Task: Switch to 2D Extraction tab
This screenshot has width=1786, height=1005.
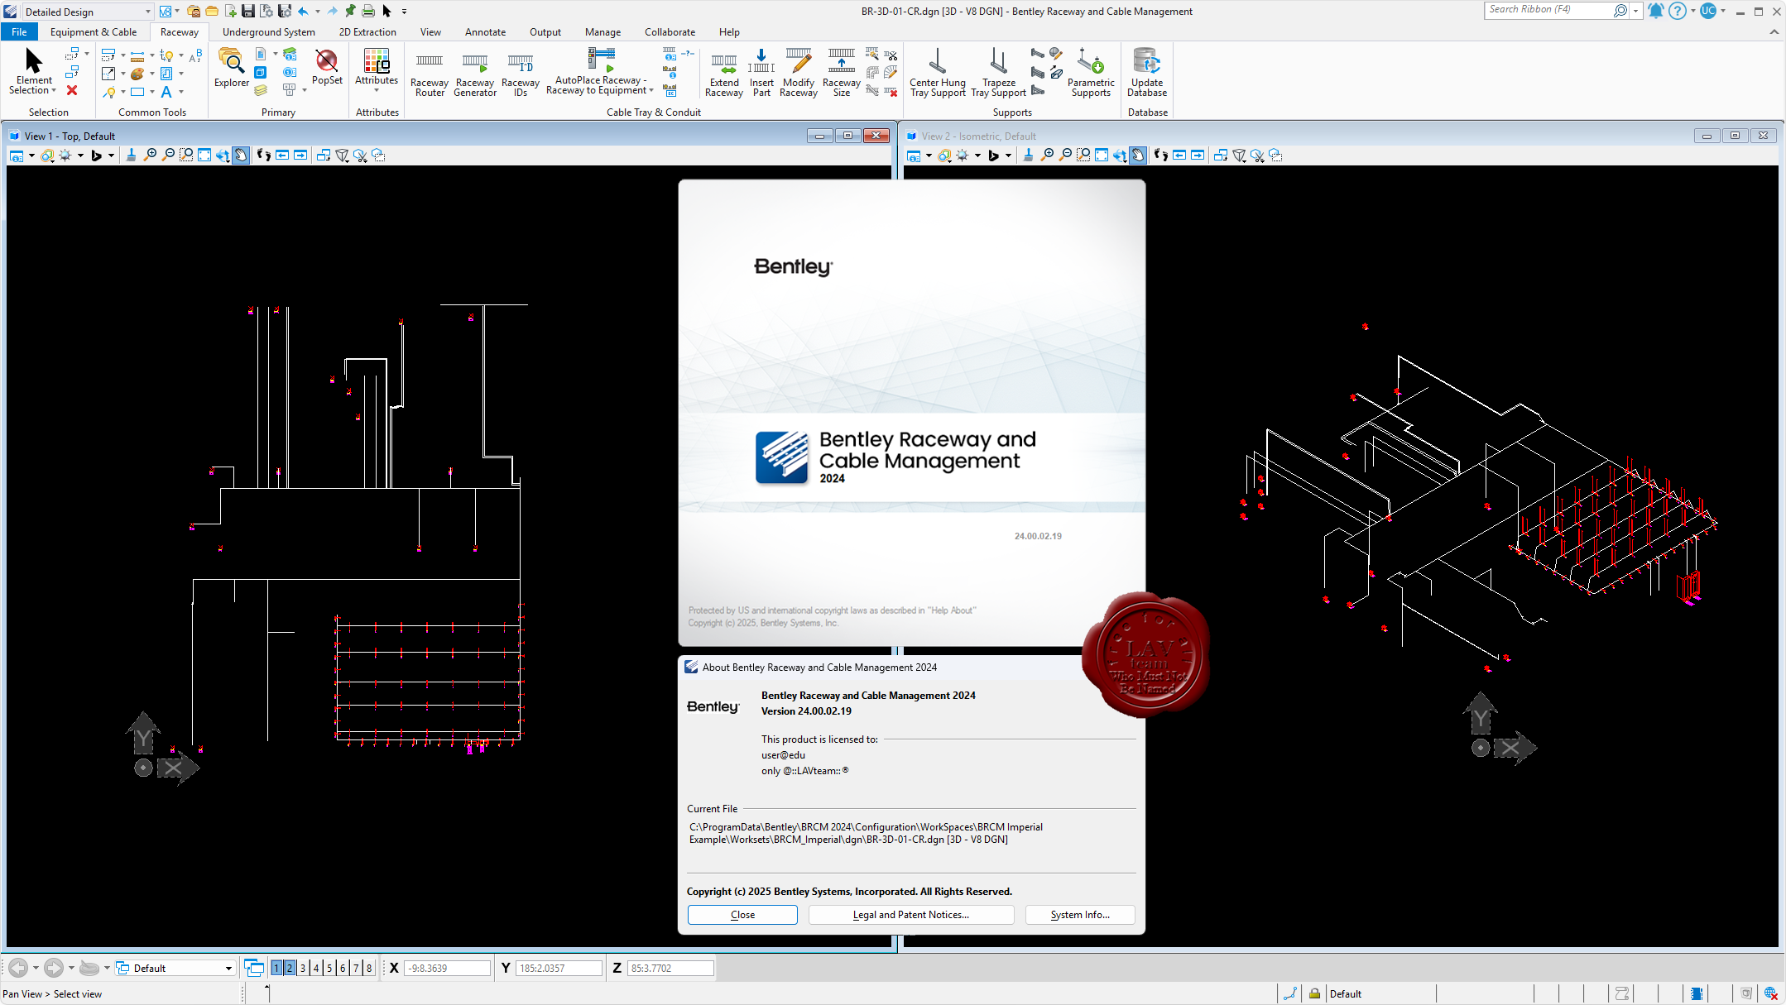Action: tap(367, 32)
